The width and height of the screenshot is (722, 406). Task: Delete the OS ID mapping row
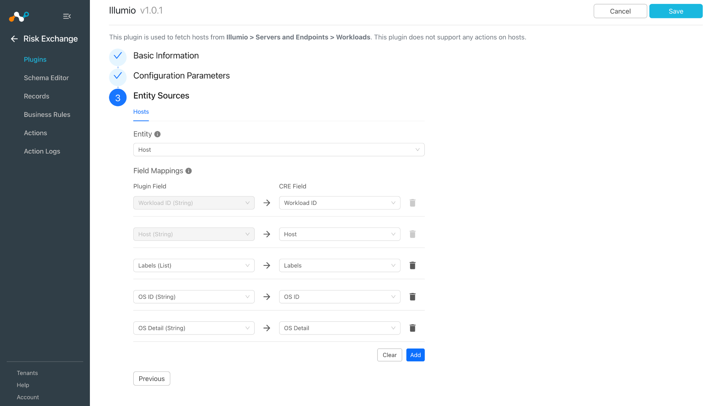pos(412,297)
